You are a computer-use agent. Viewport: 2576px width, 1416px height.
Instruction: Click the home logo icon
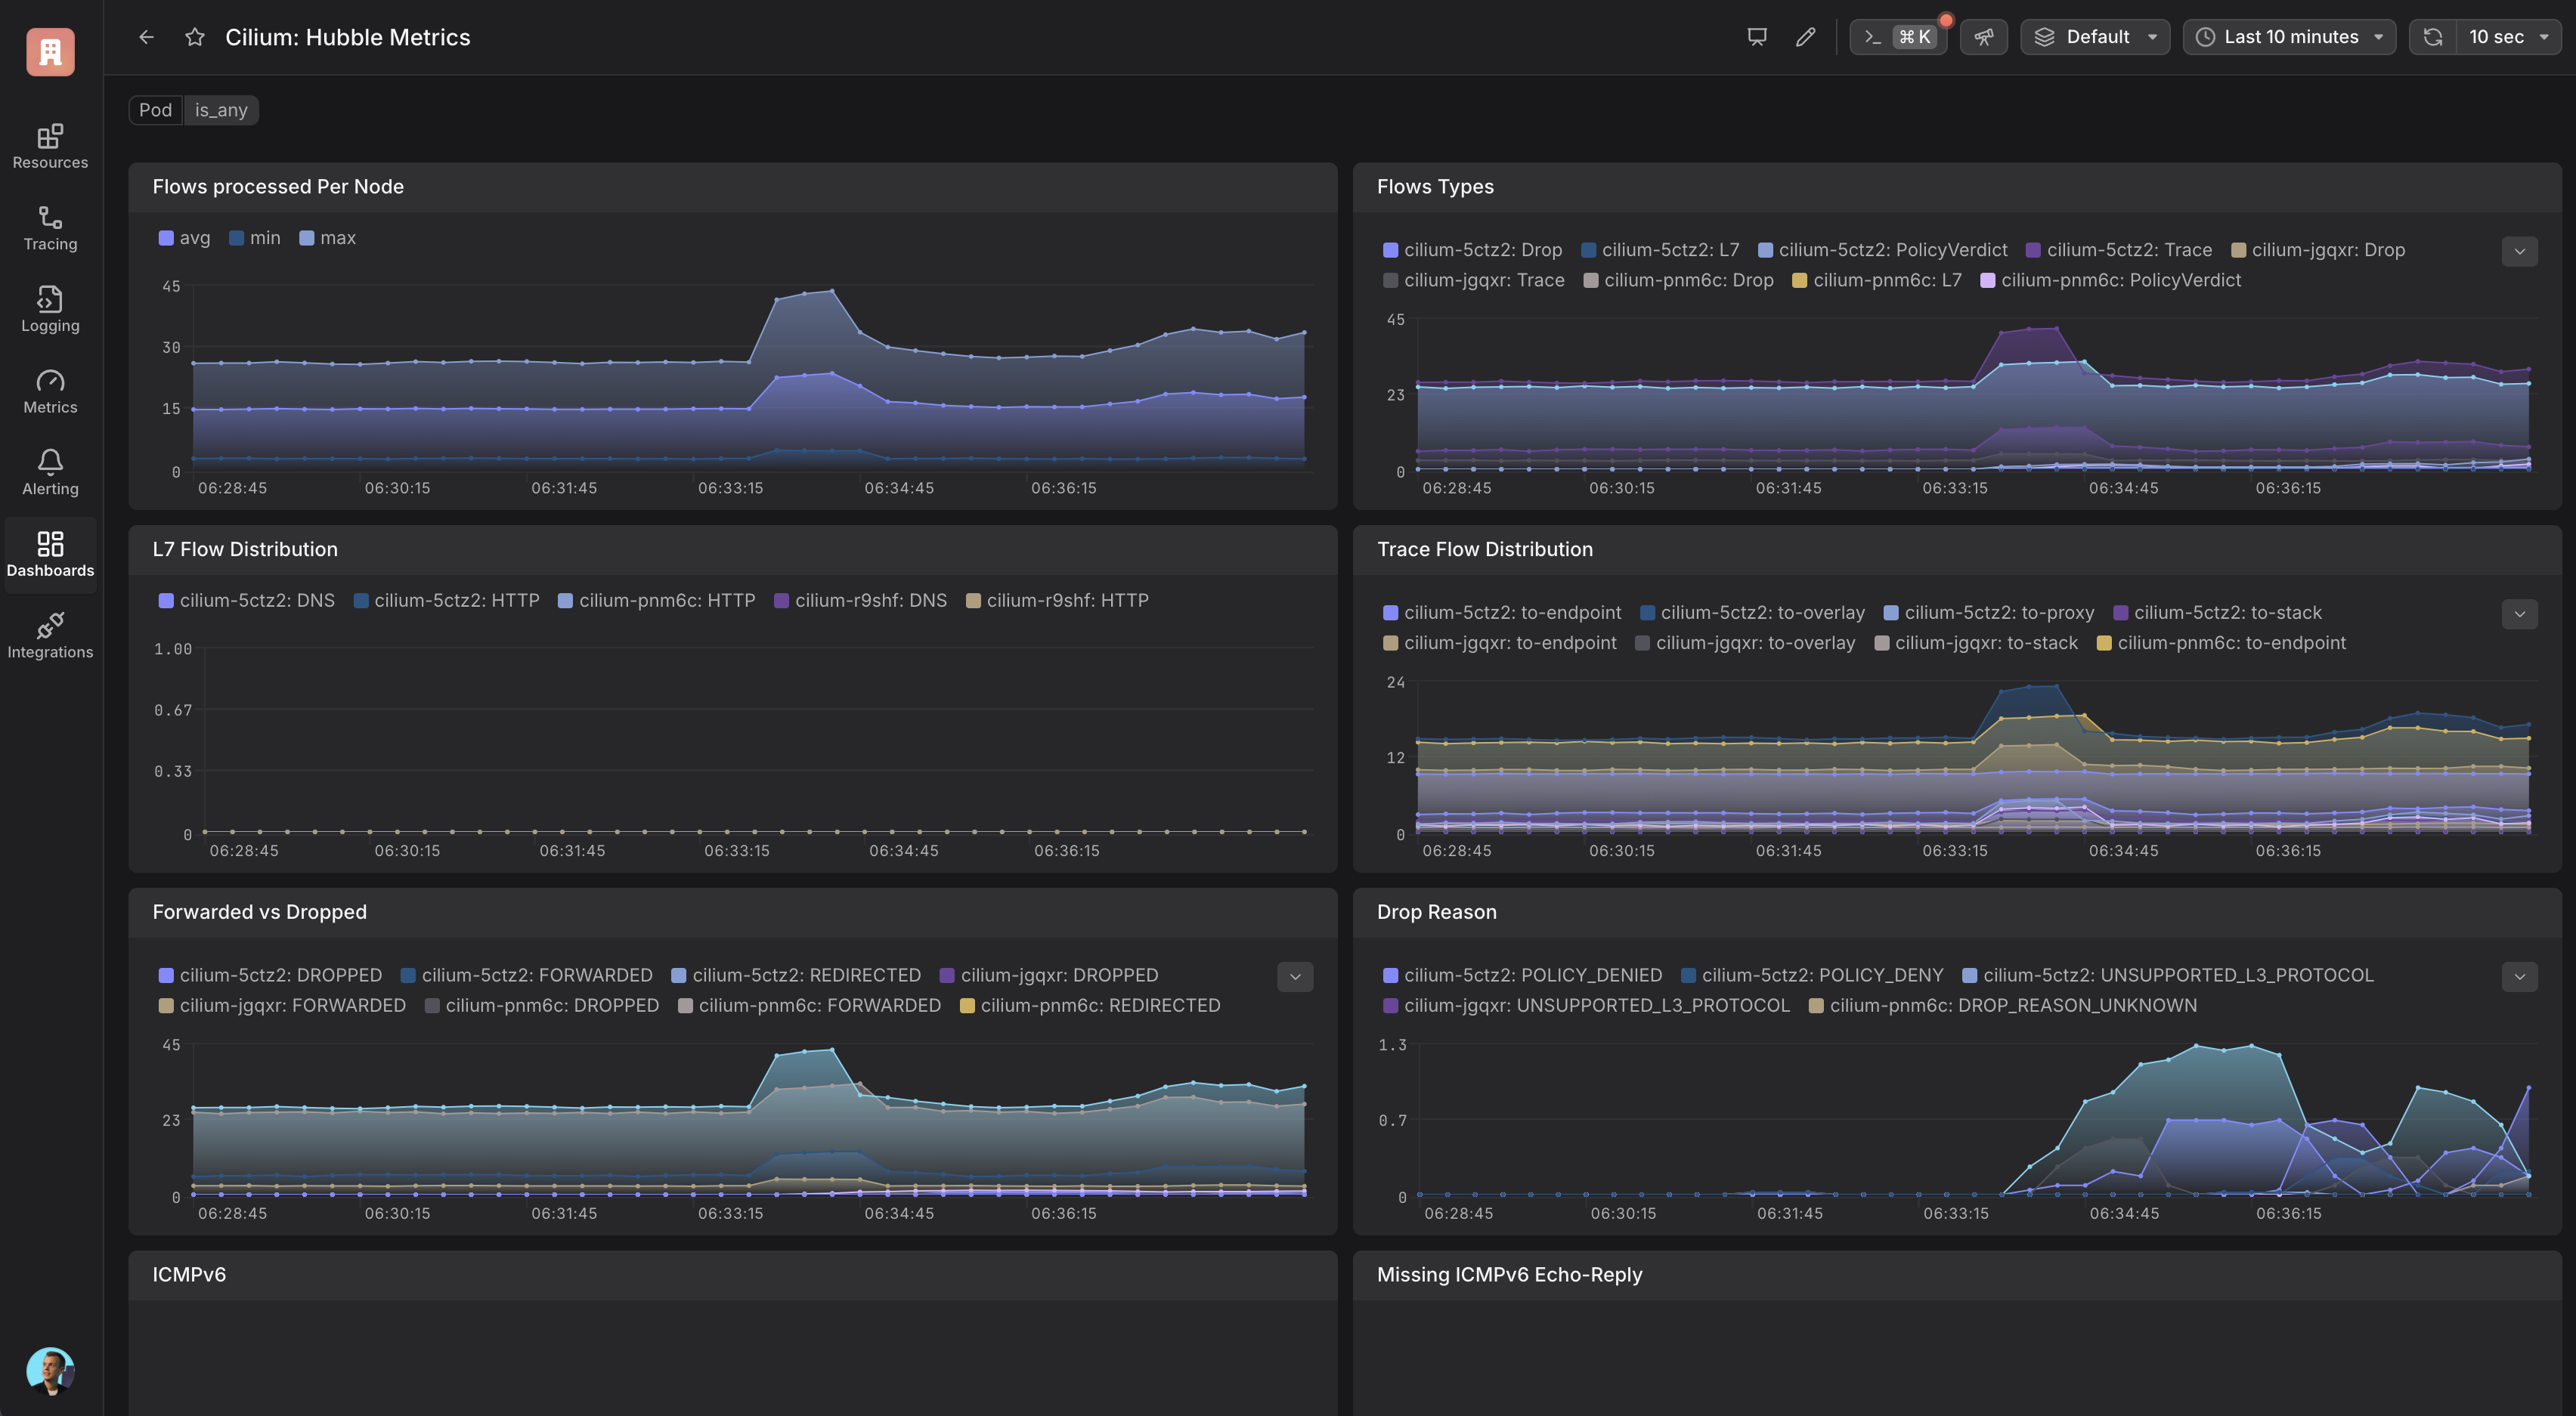pos(50,51)
